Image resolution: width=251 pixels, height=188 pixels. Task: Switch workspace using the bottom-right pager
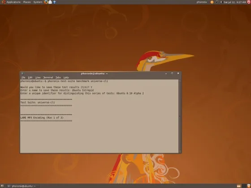click(x=241, y=186)
